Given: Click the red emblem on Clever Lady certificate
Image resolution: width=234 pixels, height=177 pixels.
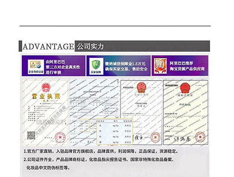Looking at the screenshot, I should click(141, 87).
